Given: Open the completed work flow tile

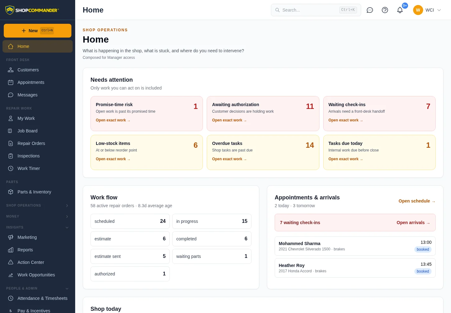Looking at the screenshot, I should [212, 239].
